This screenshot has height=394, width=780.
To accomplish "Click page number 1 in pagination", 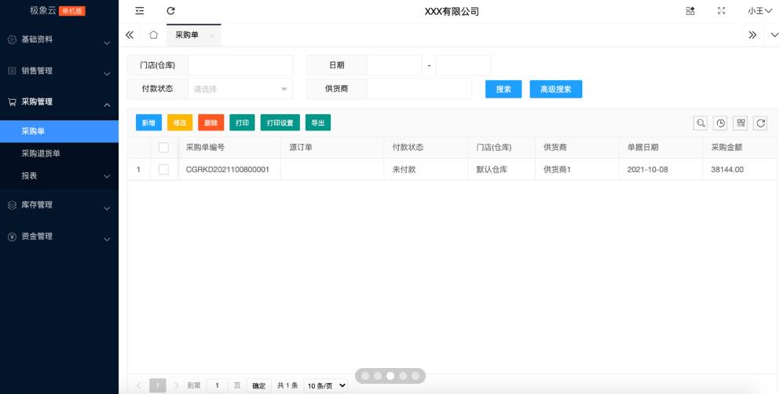I will click(x=158, y=385).
